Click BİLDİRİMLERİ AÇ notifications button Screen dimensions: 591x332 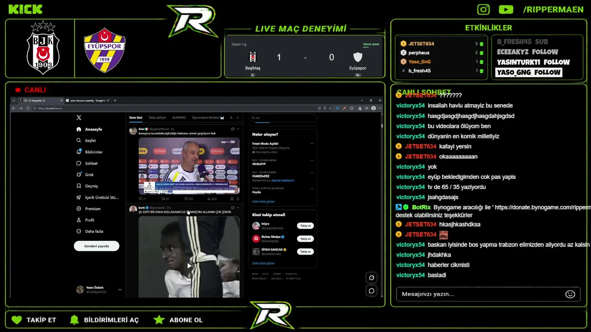104,320
